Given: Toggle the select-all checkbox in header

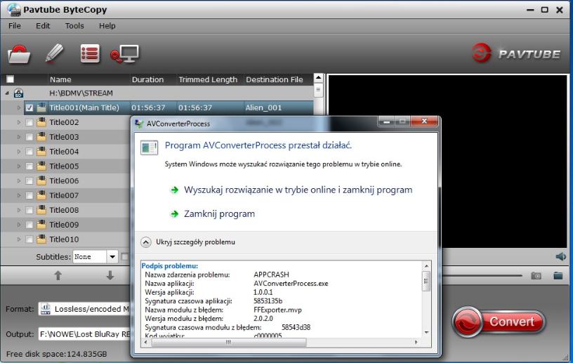Looking at the screenshot, I should click(11, 79).
